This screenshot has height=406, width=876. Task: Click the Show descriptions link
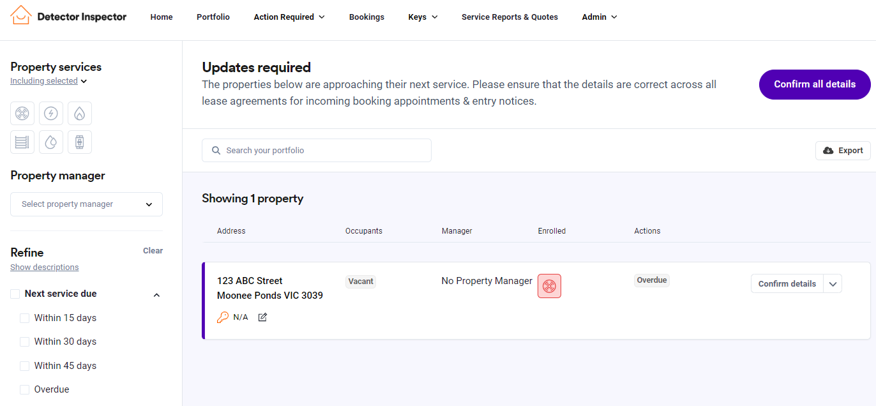[45, 267]
